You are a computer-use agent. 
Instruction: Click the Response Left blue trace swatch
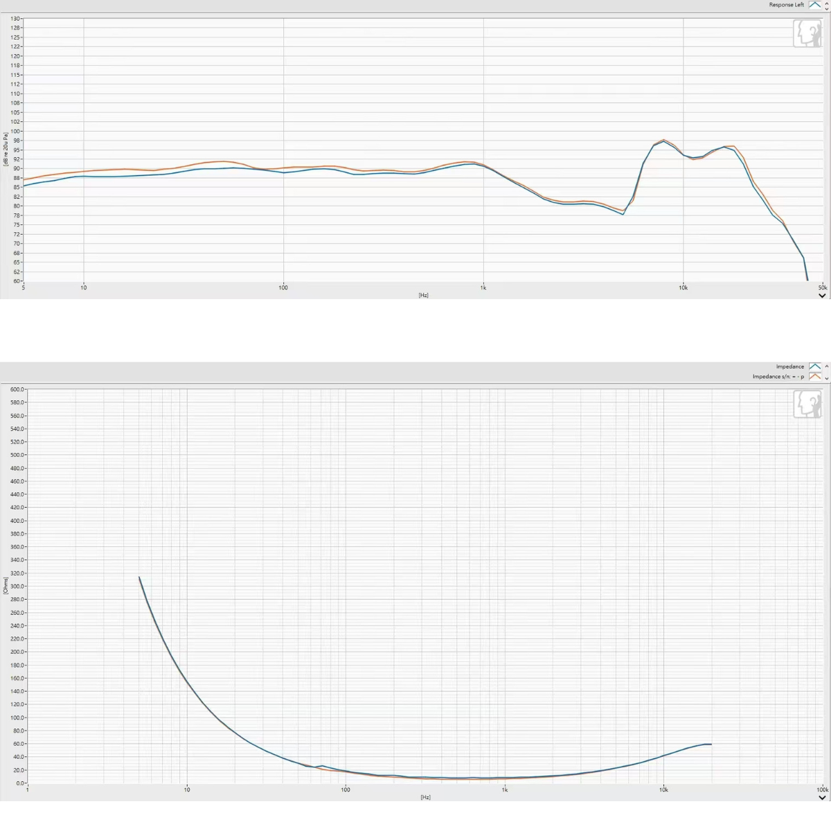814,5
